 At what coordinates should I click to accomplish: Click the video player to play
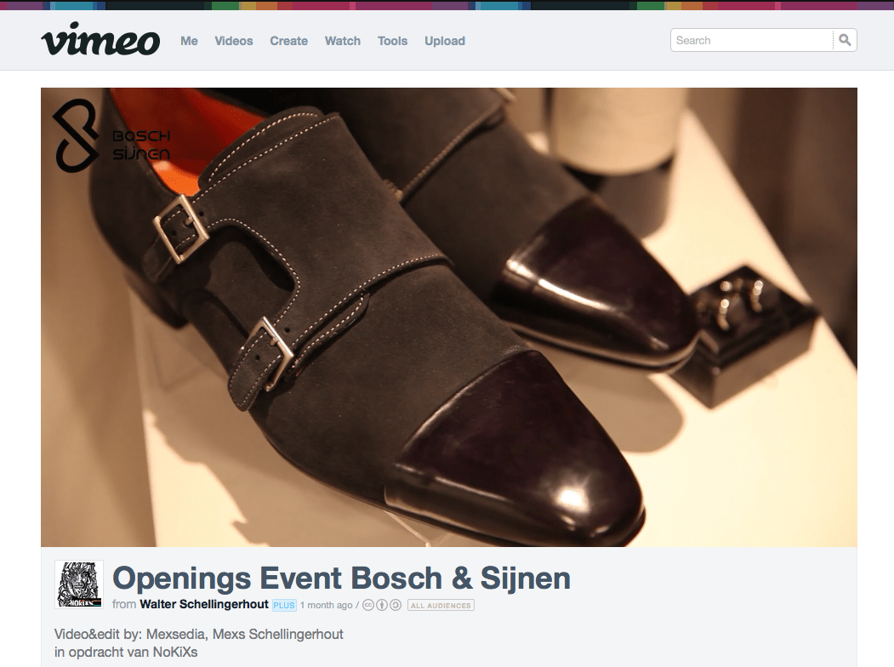tap(449, 317)
